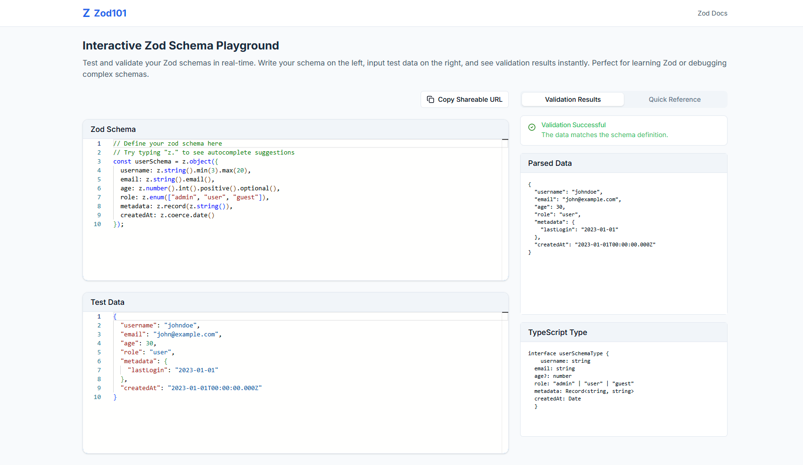Click the Test Data editor scrollbar
Viewport: 803px width, 465px height.
pos(505,383)
